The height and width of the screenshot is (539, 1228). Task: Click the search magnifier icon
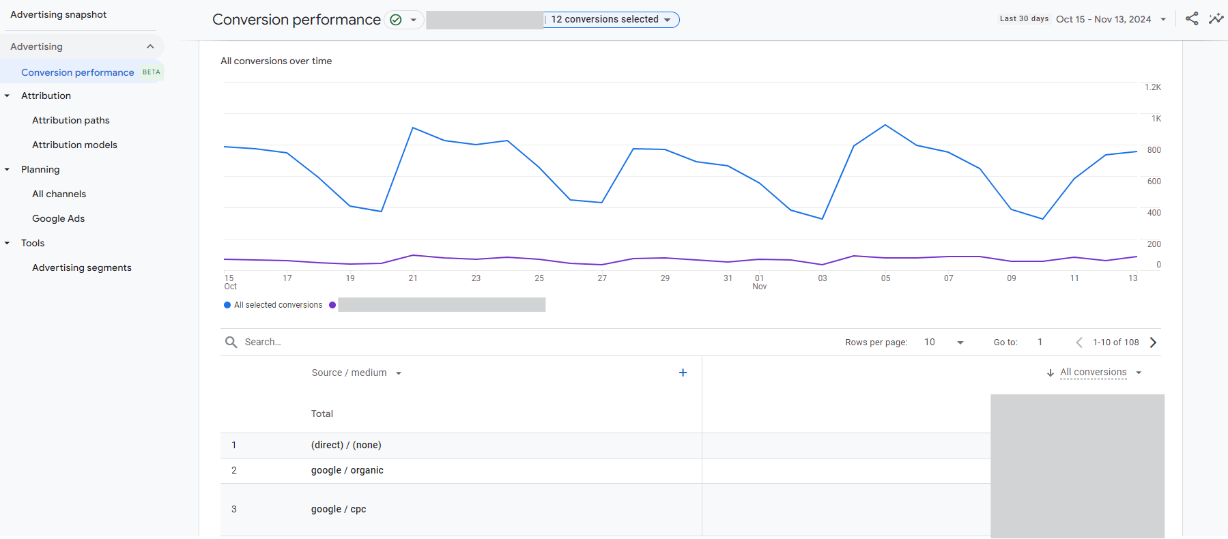(231, 342)
